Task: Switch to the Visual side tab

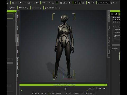Action: pos(18,75)
